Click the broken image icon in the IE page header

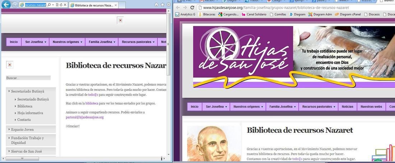(120, 20)
